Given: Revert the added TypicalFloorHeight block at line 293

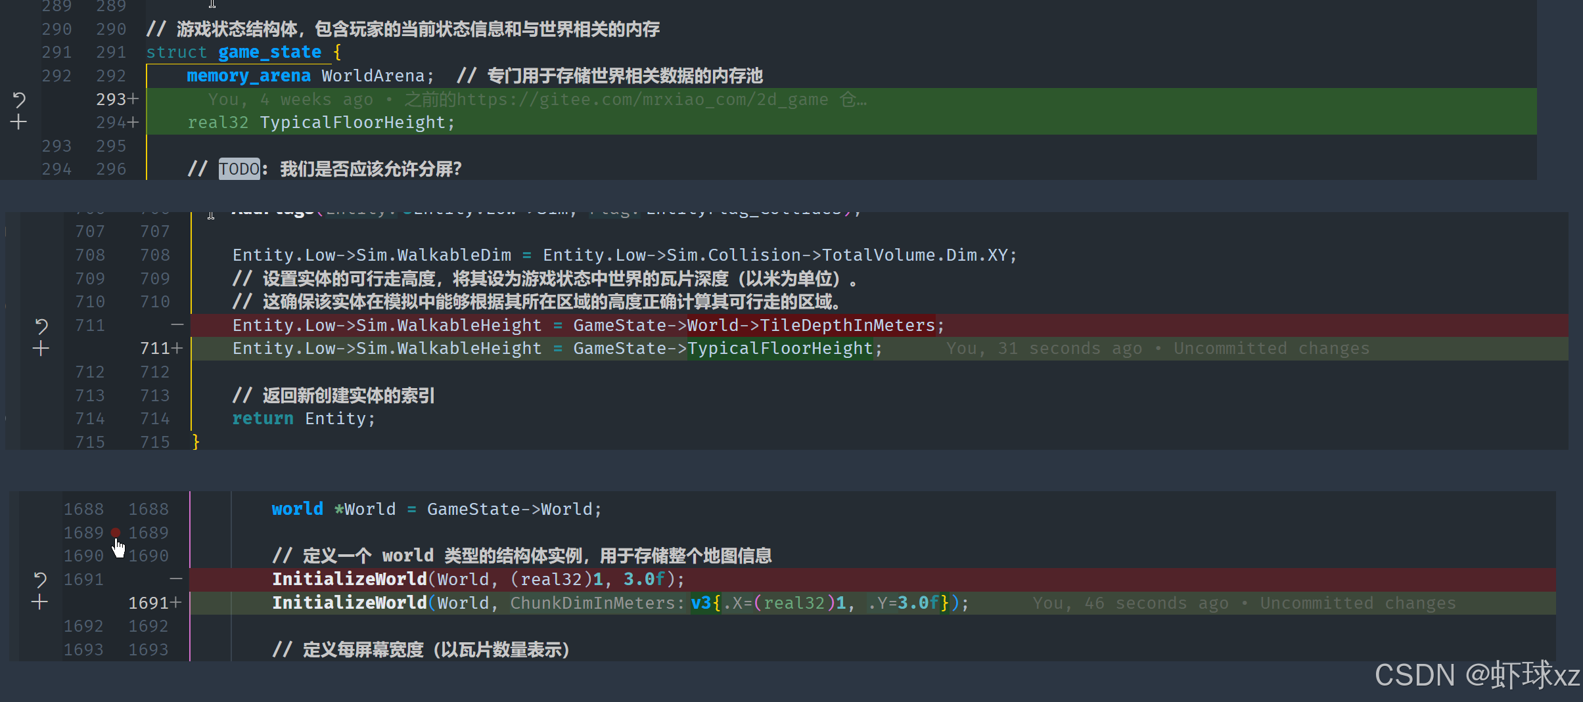Looking at the screenshot, I should [19, 100].
